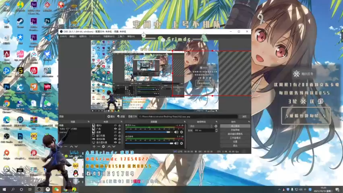This screenshot has width=343, height=193.
Task: Click the Mixer (混音器) panel dock icon
Action: click(184, 122)
